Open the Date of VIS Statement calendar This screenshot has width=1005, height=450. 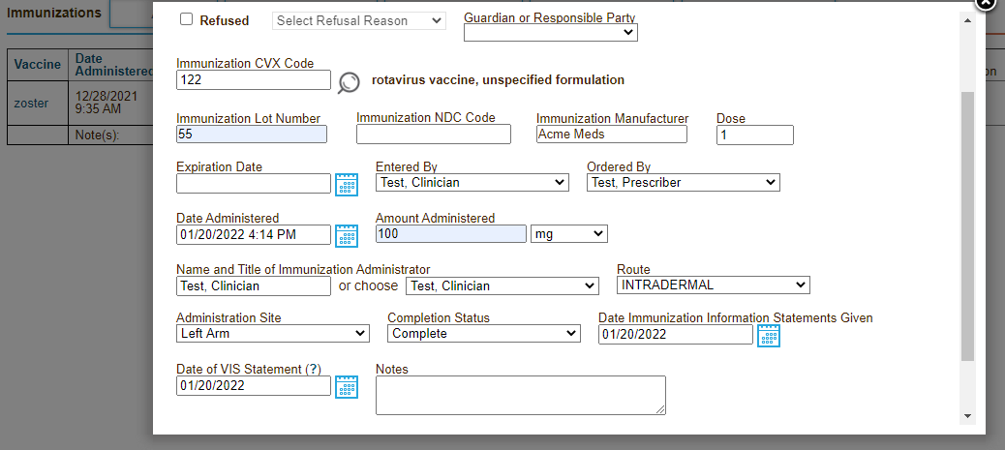pyautogui.click(x=346, y=386)
